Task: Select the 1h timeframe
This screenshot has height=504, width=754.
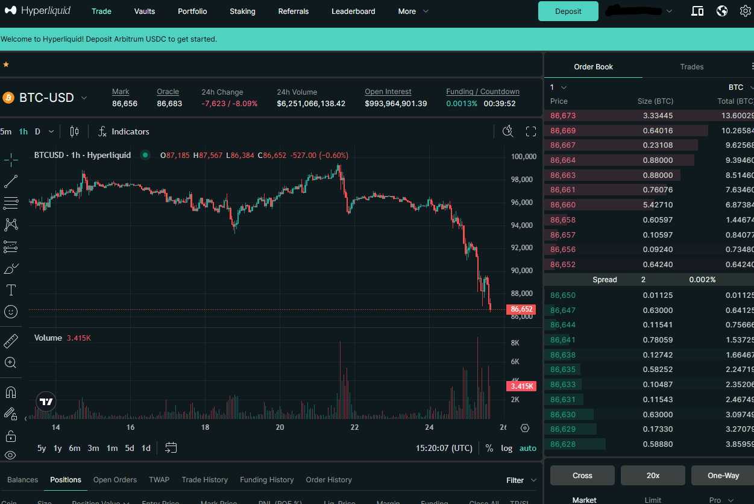Action: 23,131
